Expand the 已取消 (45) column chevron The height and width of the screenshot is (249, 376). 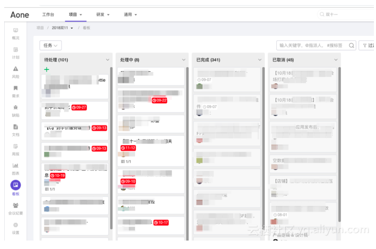click(336, 60)
